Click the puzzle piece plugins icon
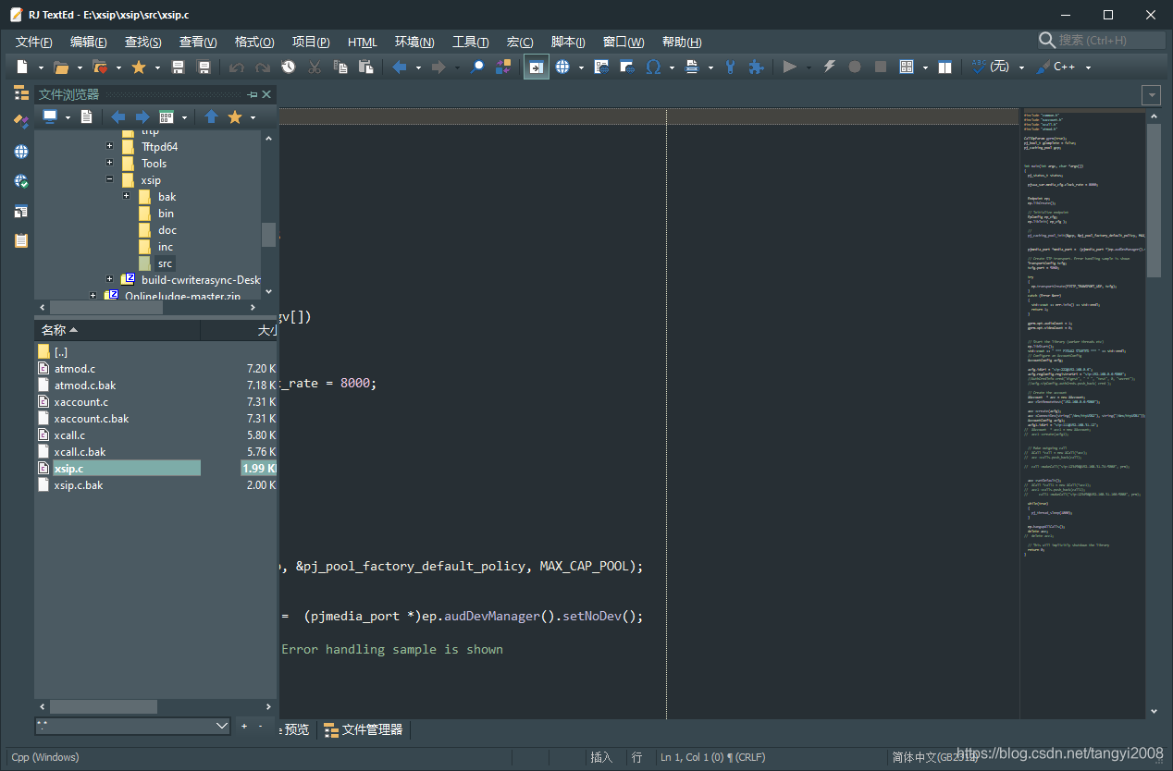Screen dimensions: 1173x771 [757, 67]
